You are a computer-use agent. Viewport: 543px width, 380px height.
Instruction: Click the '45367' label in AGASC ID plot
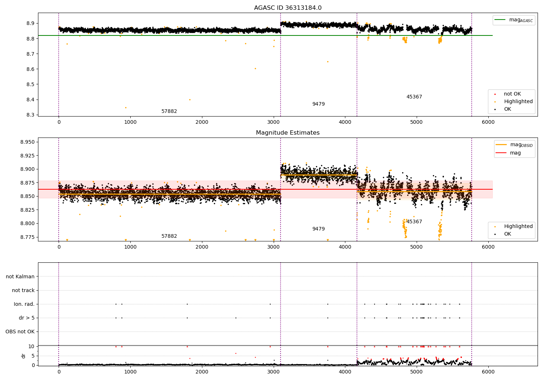tap(414, 97)
